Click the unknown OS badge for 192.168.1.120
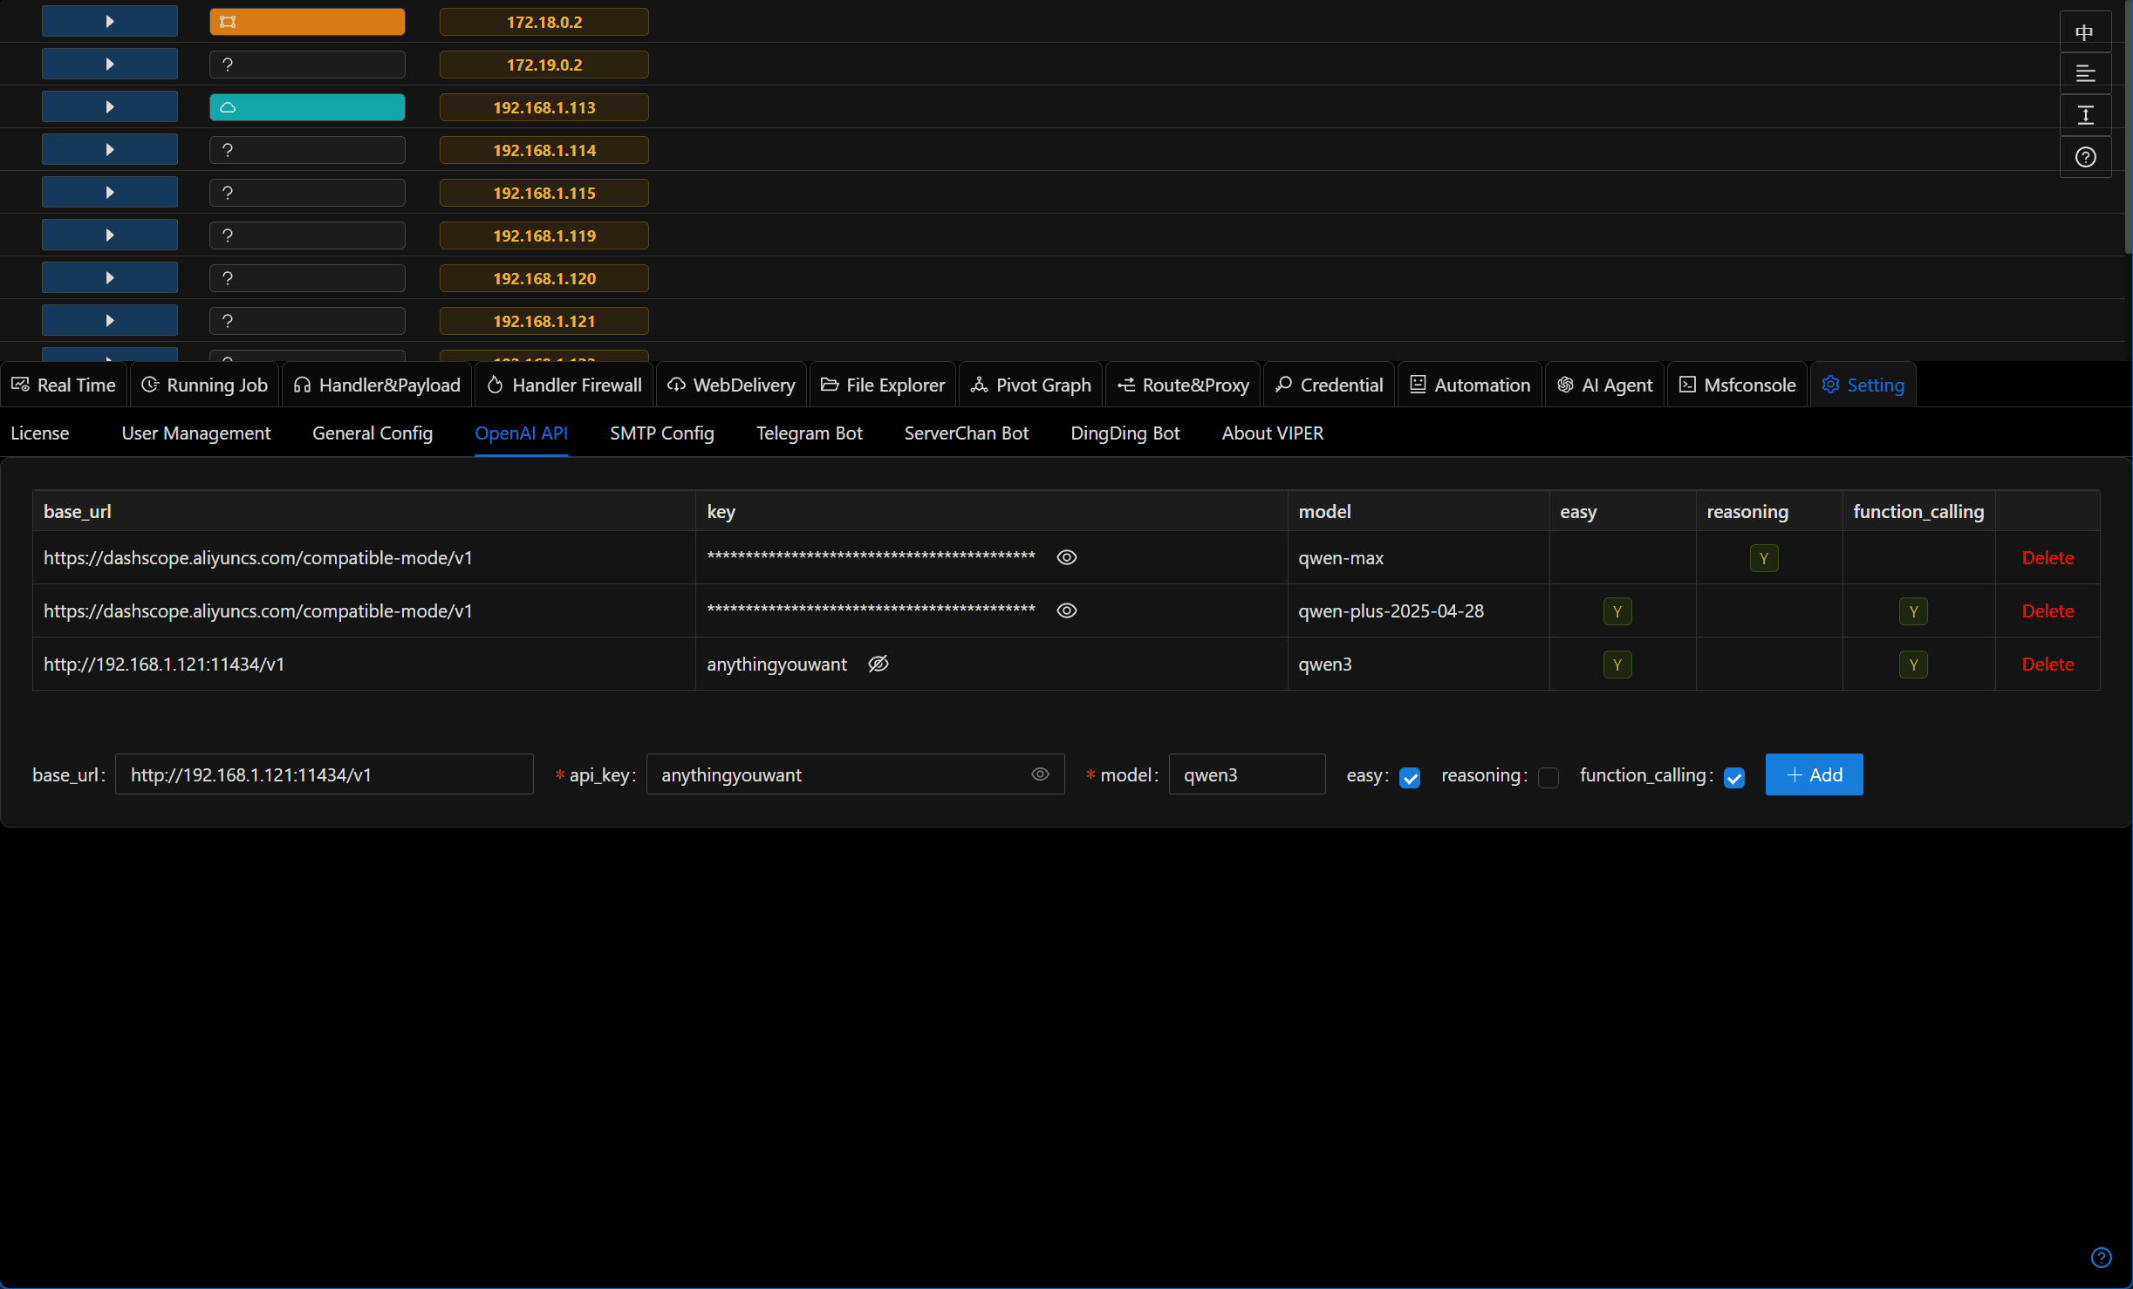 (307, 278)
